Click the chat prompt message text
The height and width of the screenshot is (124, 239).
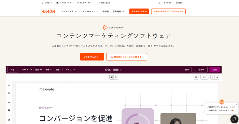tap(221, 109)
